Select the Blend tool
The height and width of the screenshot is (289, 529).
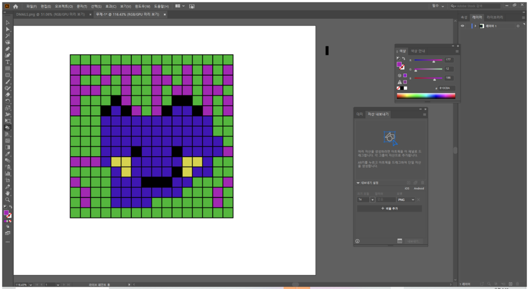[7, 161]
